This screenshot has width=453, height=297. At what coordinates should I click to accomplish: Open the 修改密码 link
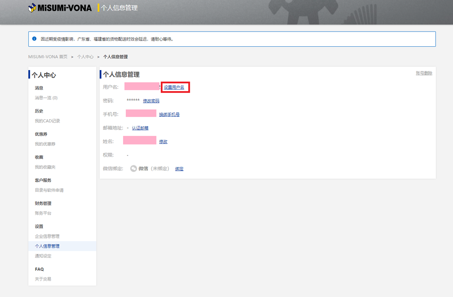pos(151,101)
